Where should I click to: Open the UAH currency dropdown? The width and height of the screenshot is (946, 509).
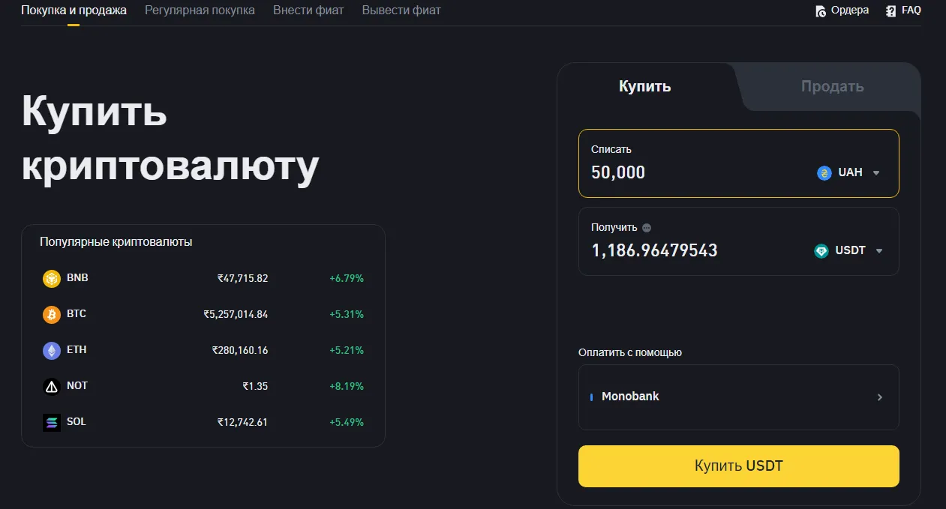point(875,172)
